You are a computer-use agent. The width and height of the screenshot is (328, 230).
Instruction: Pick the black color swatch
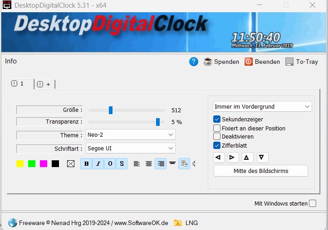[55, 163]
